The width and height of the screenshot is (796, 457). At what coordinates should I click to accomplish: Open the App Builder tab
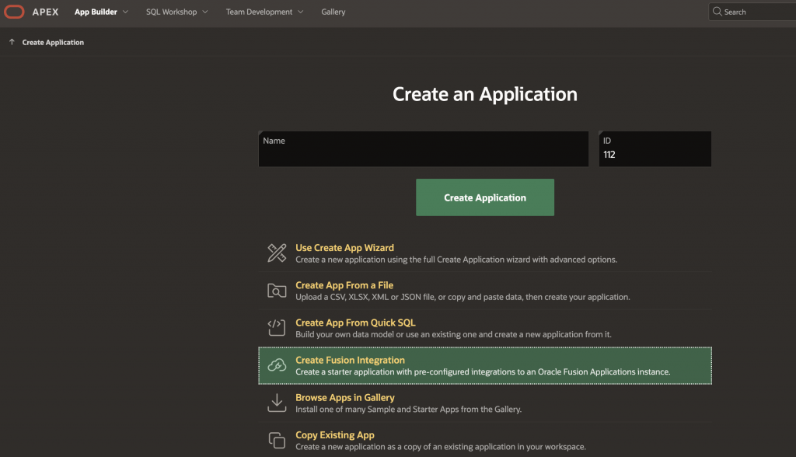(x=96, y=12)
